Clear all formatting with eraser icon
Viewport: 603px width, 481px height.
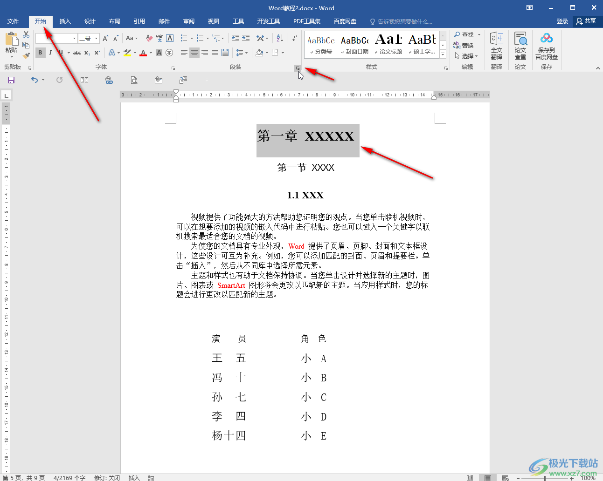click(149, 38)
